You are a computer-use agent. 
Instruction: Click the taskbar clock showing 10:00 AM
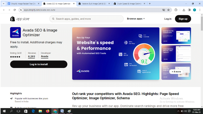197,111
